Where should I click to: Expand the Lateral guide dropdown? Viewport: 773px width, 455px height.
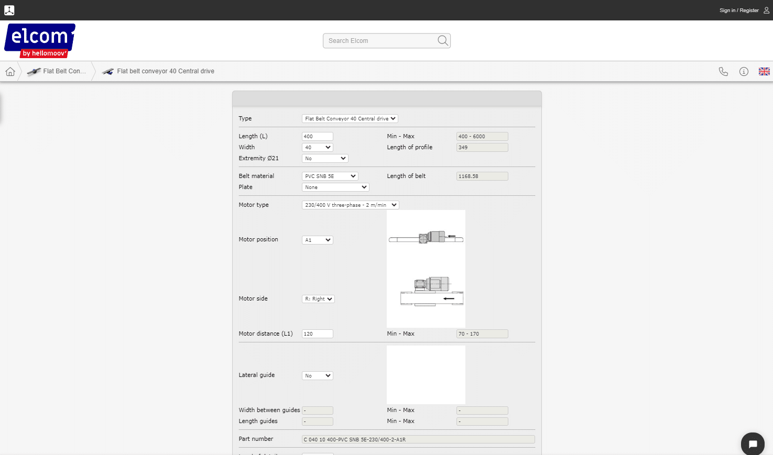[317, 376]
